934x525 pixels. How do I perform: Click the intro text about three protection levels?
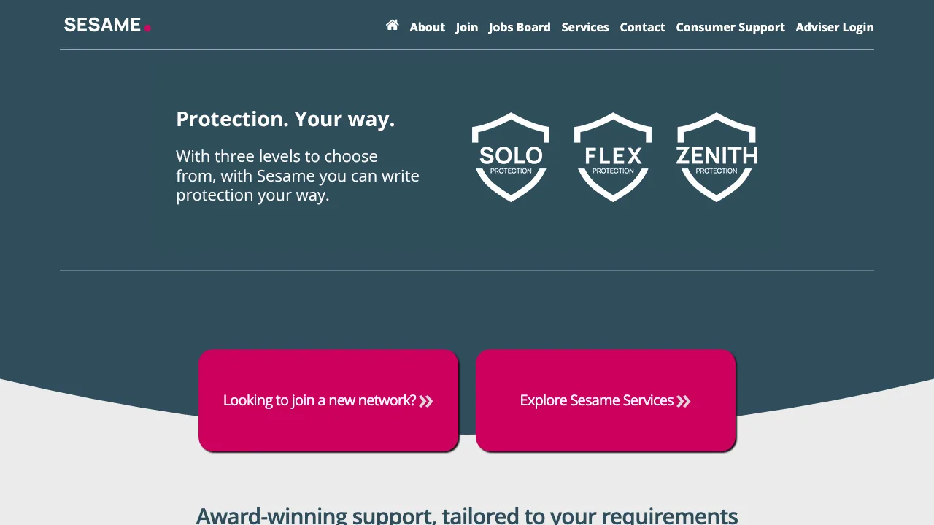click(297, 175)
